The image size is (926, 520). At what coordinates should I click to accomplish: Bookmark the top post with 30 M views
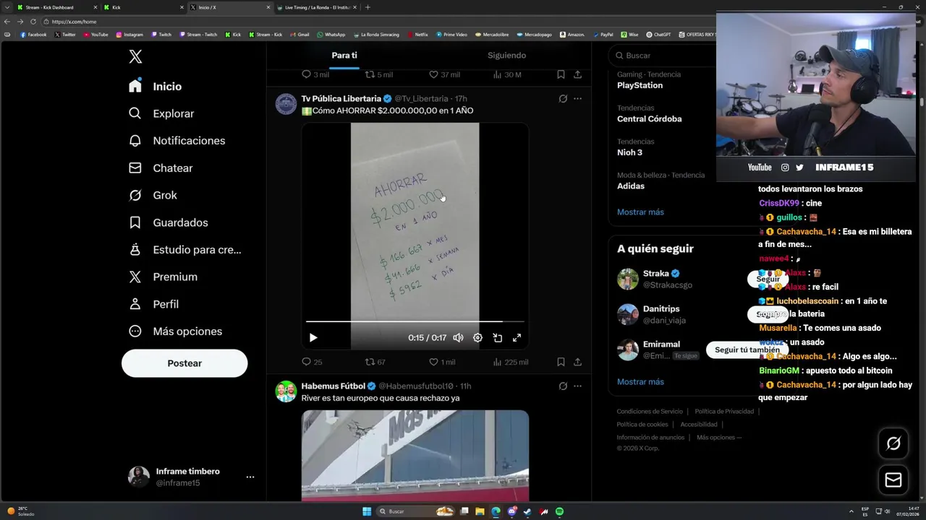[x=561, y=74]
